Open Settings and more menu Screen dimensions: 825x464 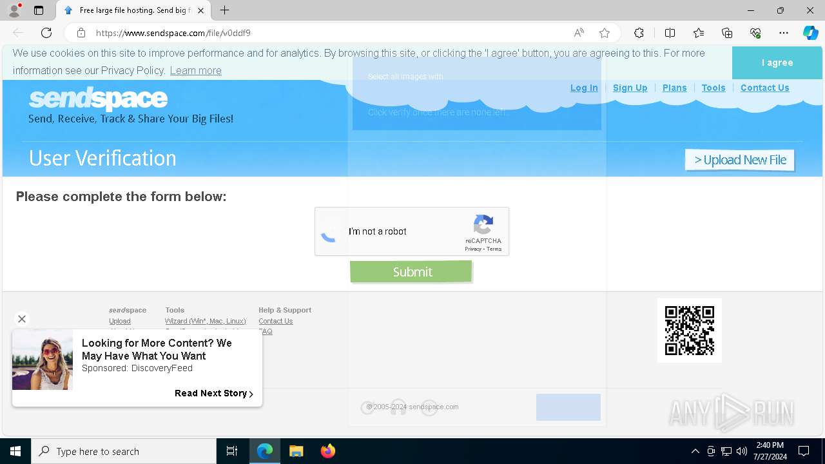pos(784,33)
